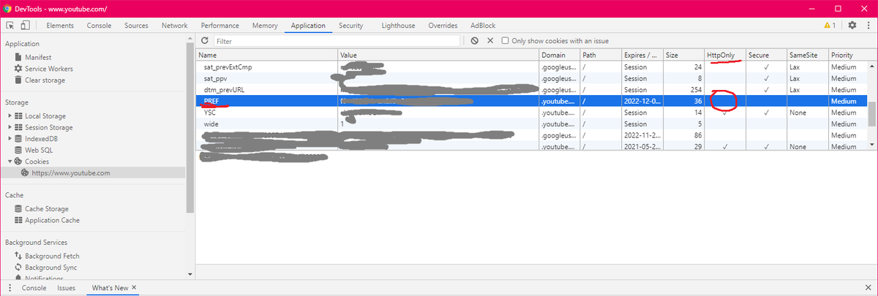Open the drawer three-dot menu

point(10,288)
